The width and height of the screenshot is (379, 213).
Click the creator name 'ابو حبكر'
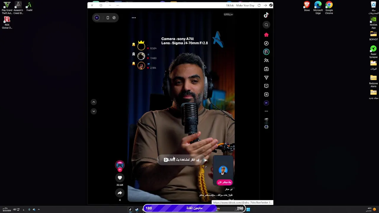(229, 189)
